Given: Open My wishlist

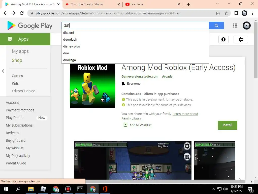Looking at the screenshot, I should click(x=15, y=148).
